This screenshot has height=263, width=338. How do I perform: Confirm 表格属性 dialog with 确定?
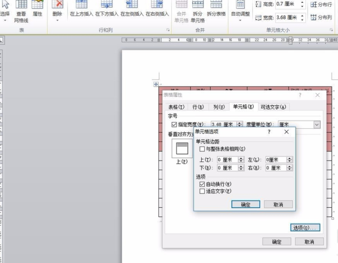point(277,242)
